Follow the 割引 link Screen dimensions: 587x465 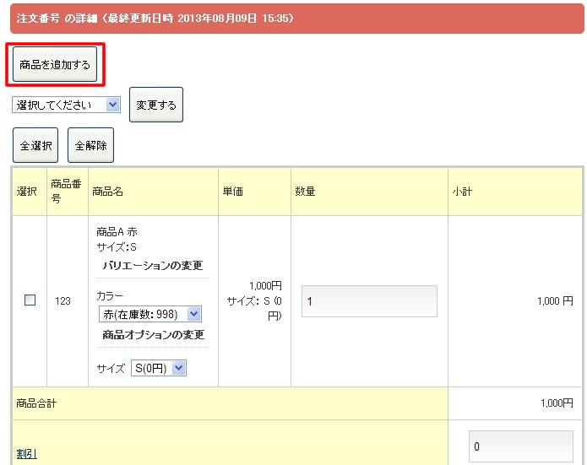tap(26, 454)
